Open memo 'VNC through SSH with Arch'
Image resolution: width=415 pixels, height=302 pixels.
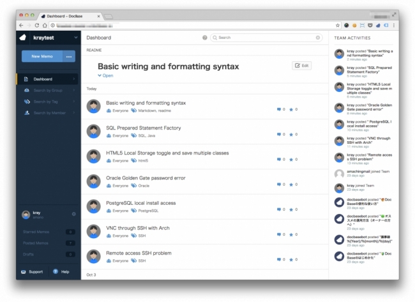point(138,228)
